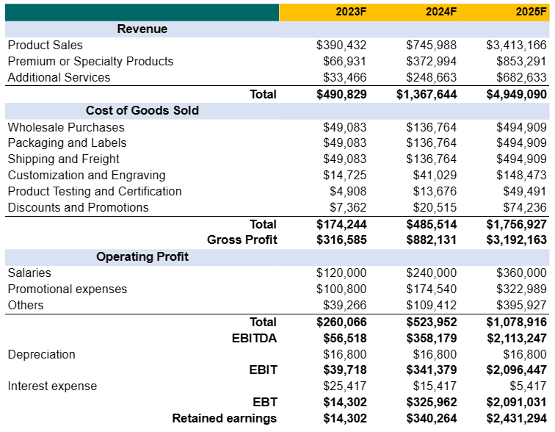Select Premium products value $372,994

[432, 61]
